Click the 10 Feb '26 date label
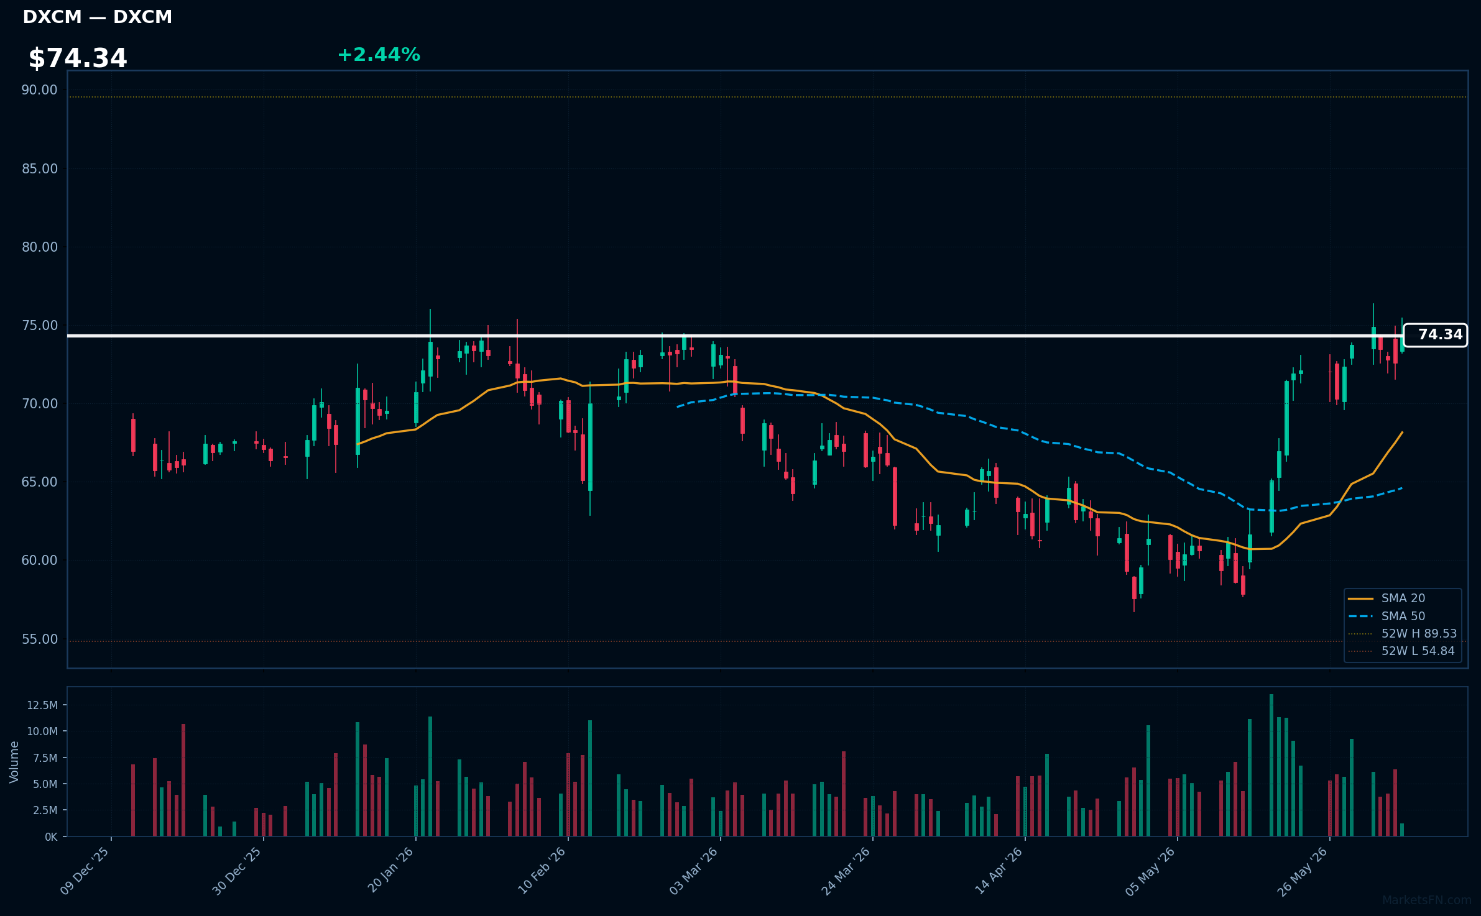This screenshot has width=1481, height=916. [542, 871]
